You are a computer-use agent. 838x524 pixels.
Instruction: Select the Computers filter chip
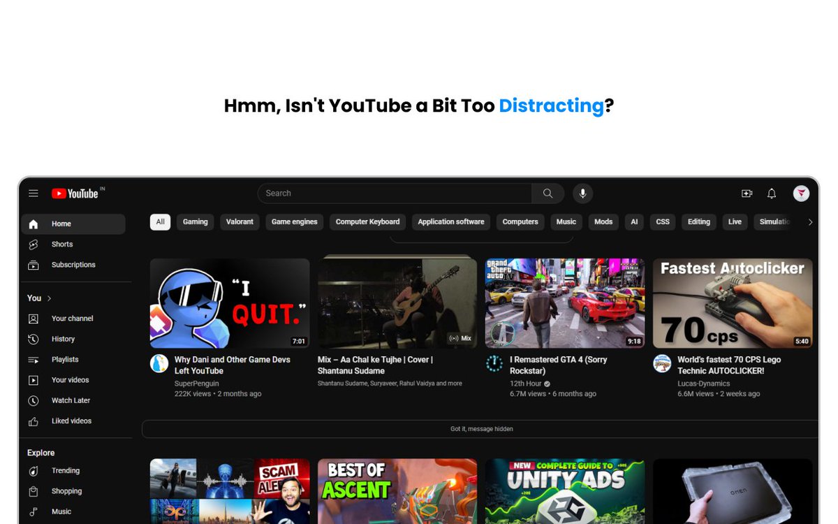point(520,222)
